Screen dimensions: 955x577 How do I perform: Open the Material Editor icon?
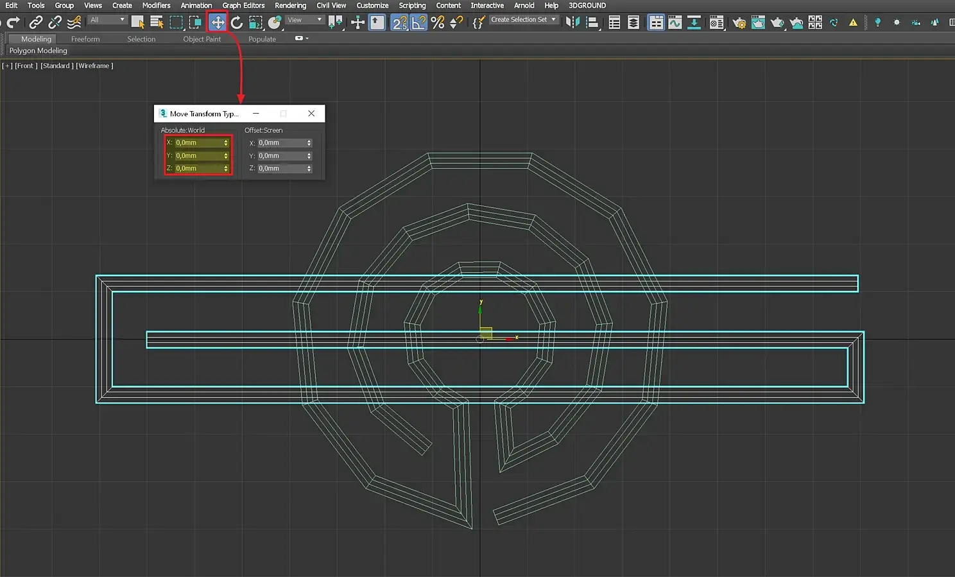716,23
